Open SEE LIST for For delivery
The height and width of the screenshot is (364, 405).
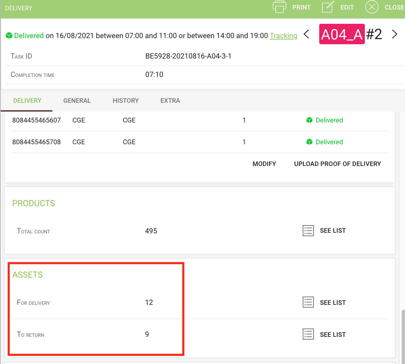pyautogui.click(x=333, y=302)
